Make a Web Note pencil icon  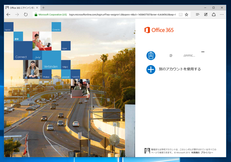(x=206, y=14)
